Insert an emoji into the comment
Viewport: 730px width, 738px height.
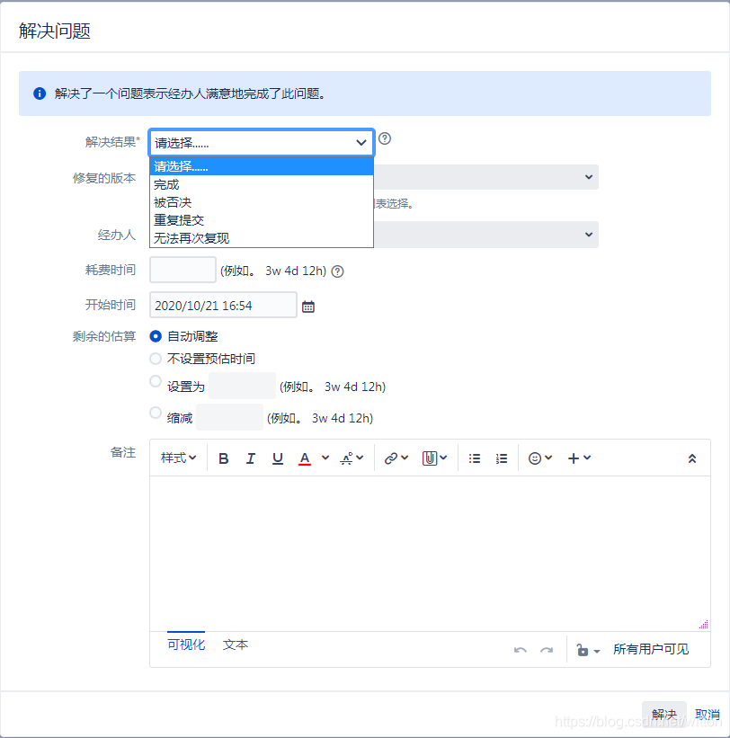click(x=535, y=458)
